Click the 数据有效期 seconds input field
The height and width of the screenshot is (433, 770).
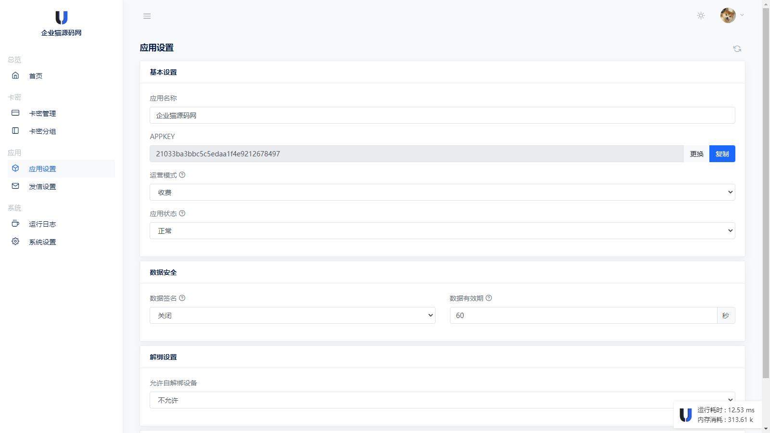tap(583, 316)
